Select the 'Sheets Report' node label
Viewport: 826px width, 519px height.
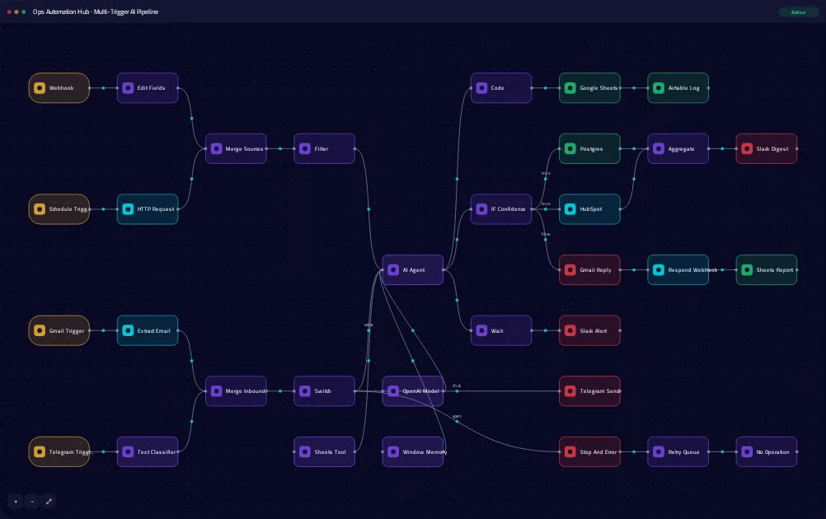click(x=775, y=270)
